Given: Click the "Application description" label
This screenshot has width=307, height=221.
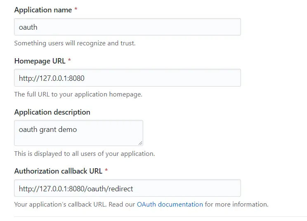Looking at the screenshot, I should tap(52, 112).
